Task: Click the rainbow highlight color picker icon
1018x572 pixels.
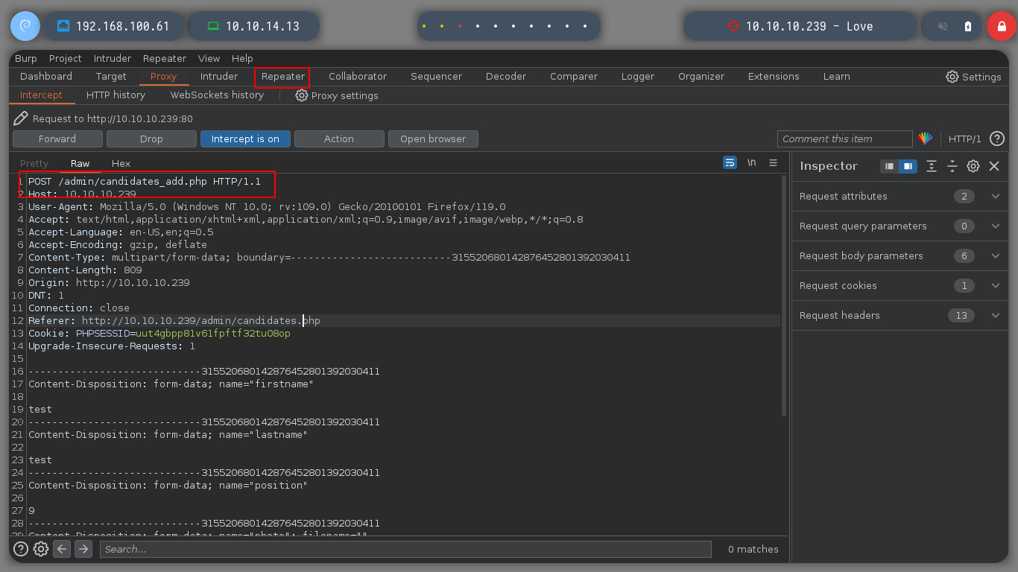Action: click(x=925, y=139)
